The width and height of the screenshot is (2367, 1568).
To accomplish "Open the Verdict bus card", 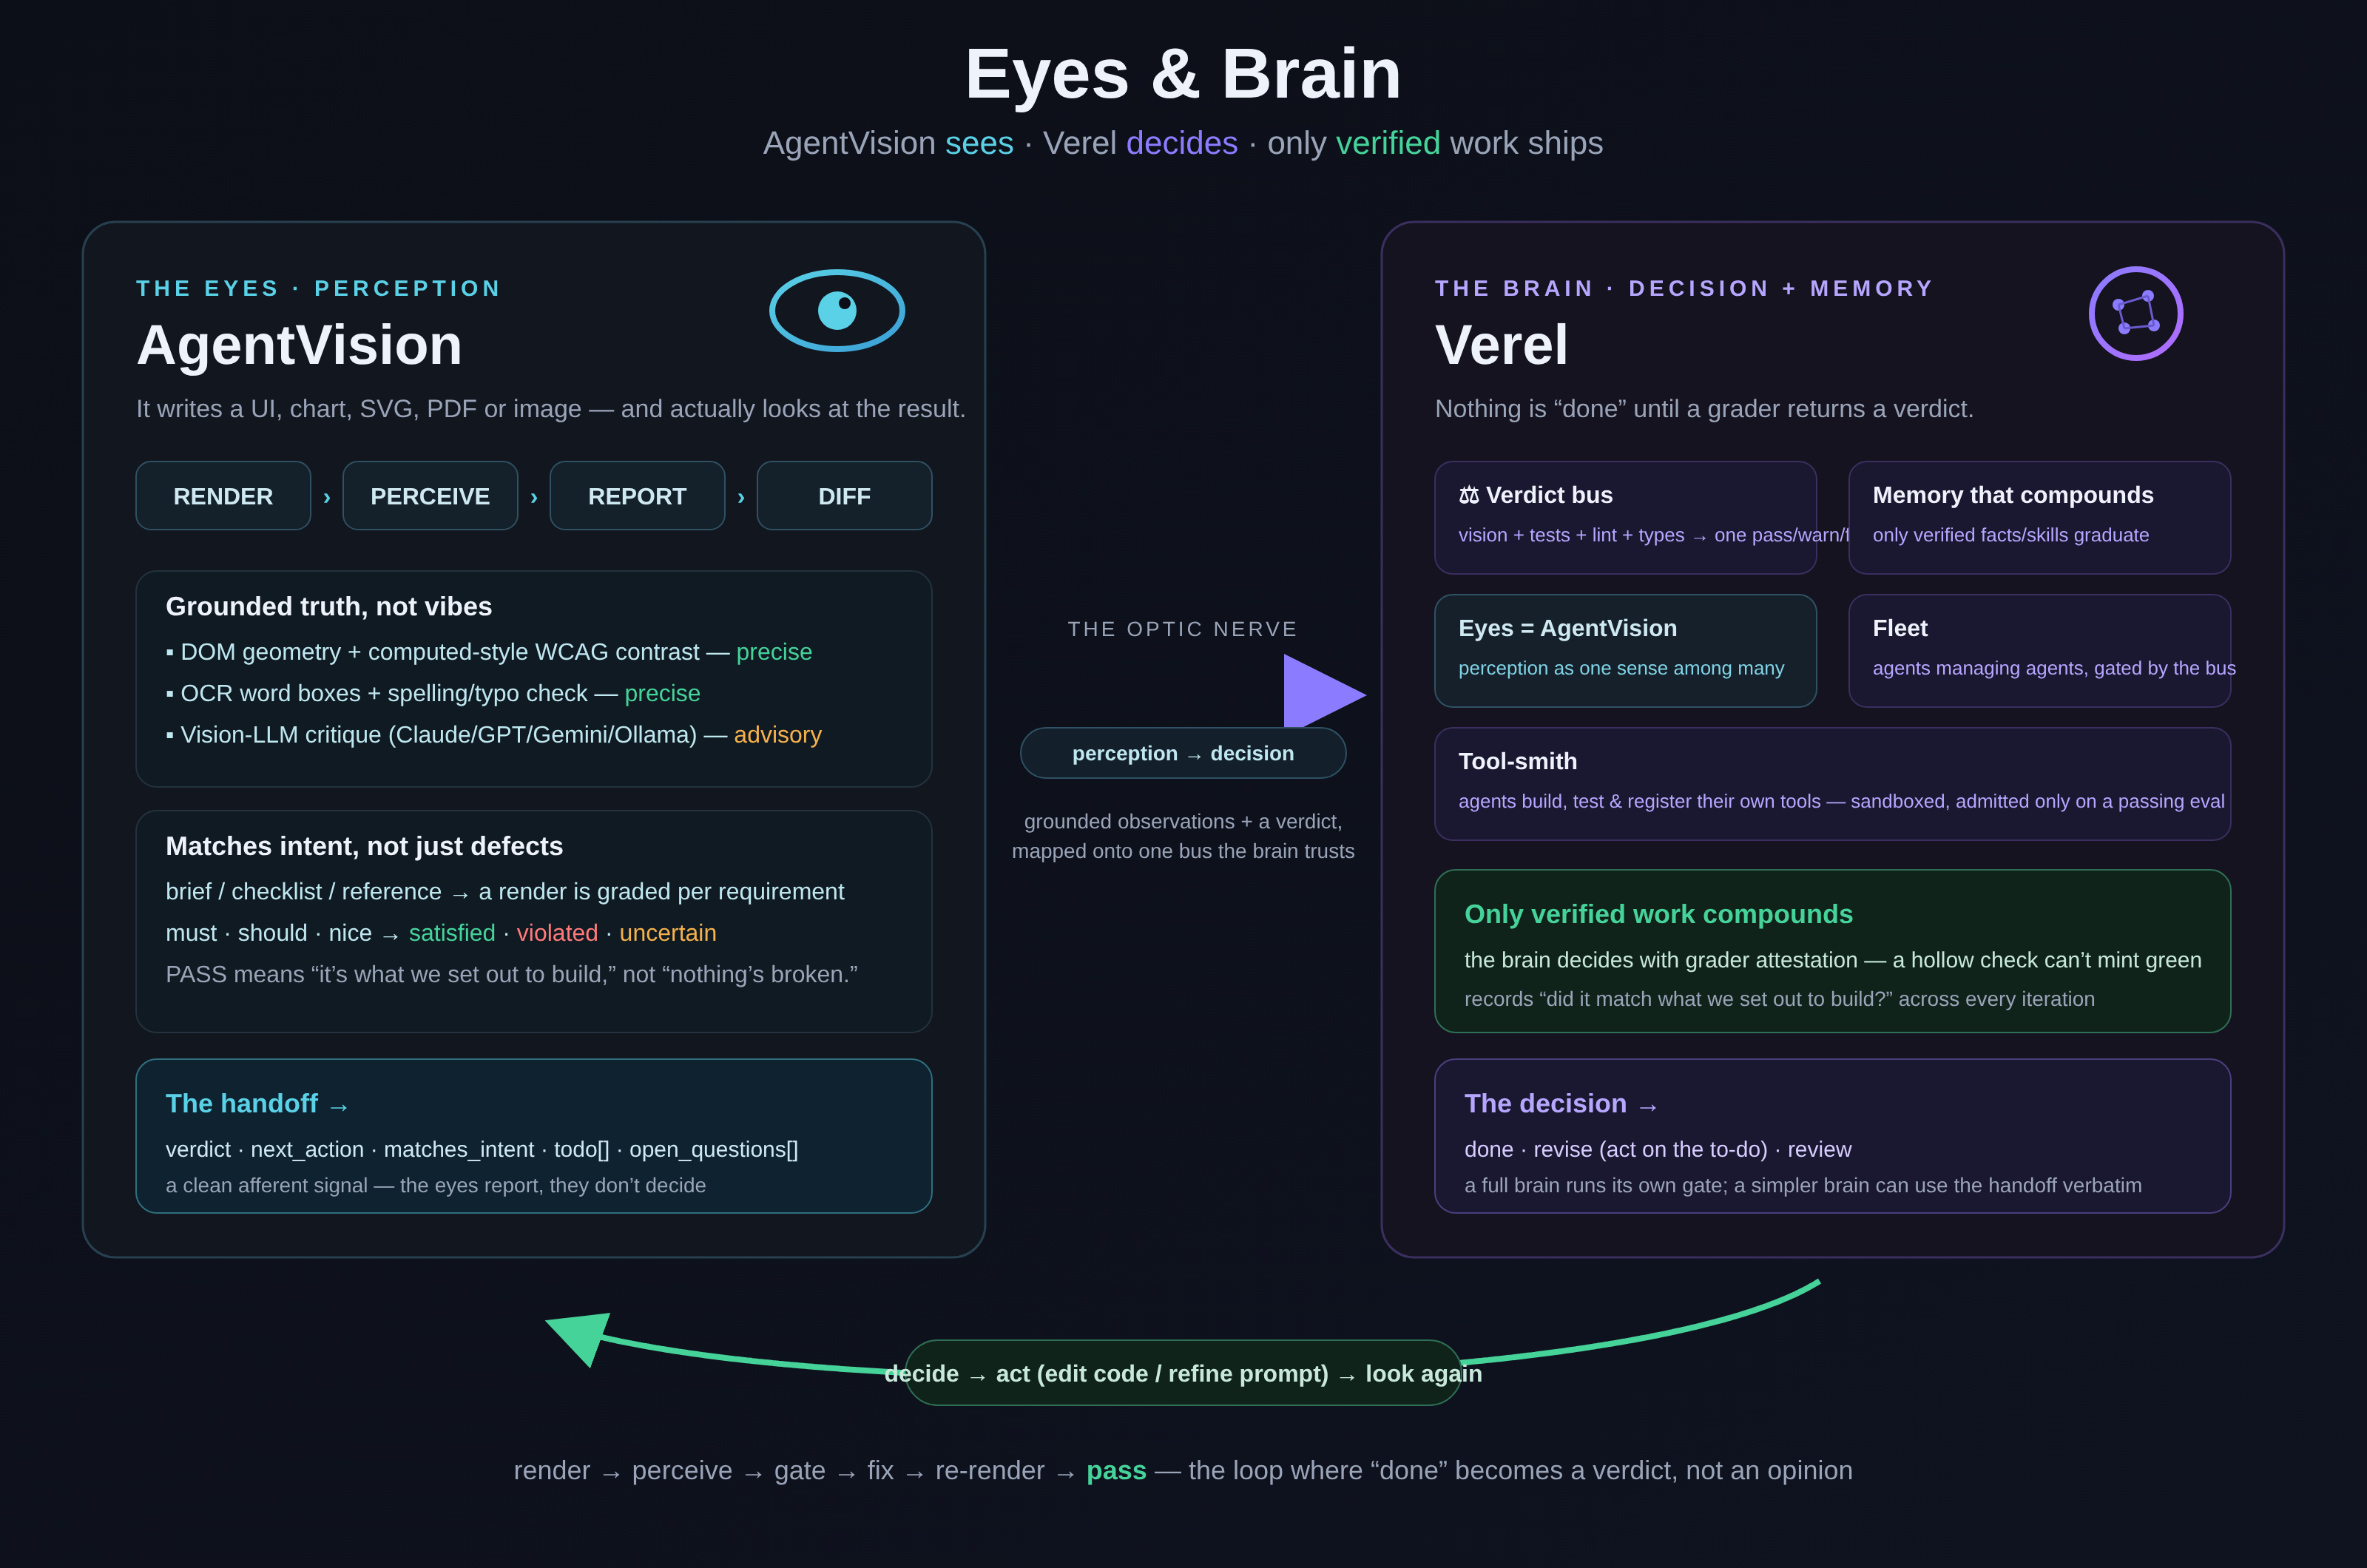I will point(1625,517).
